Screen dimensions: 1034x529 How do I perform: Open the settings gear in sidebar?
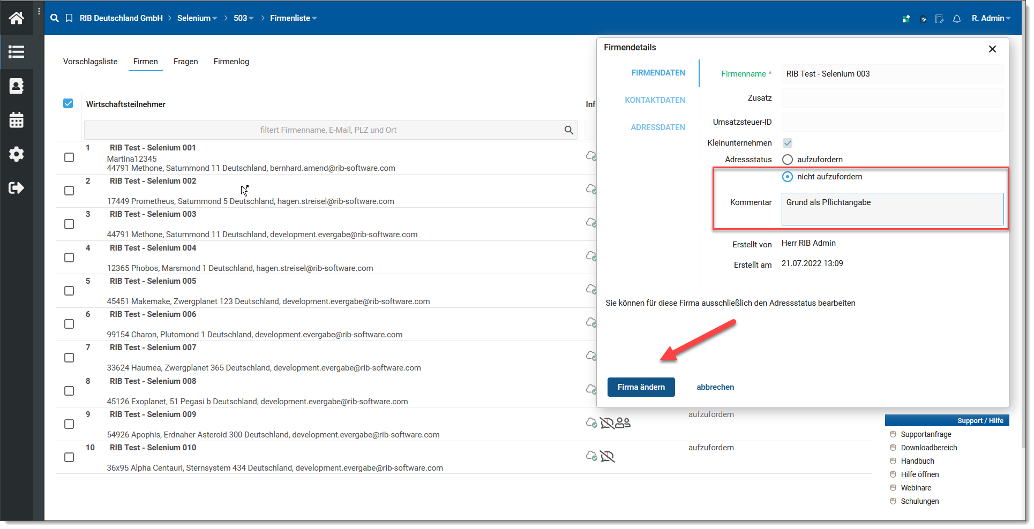click(x=16, y=154)
